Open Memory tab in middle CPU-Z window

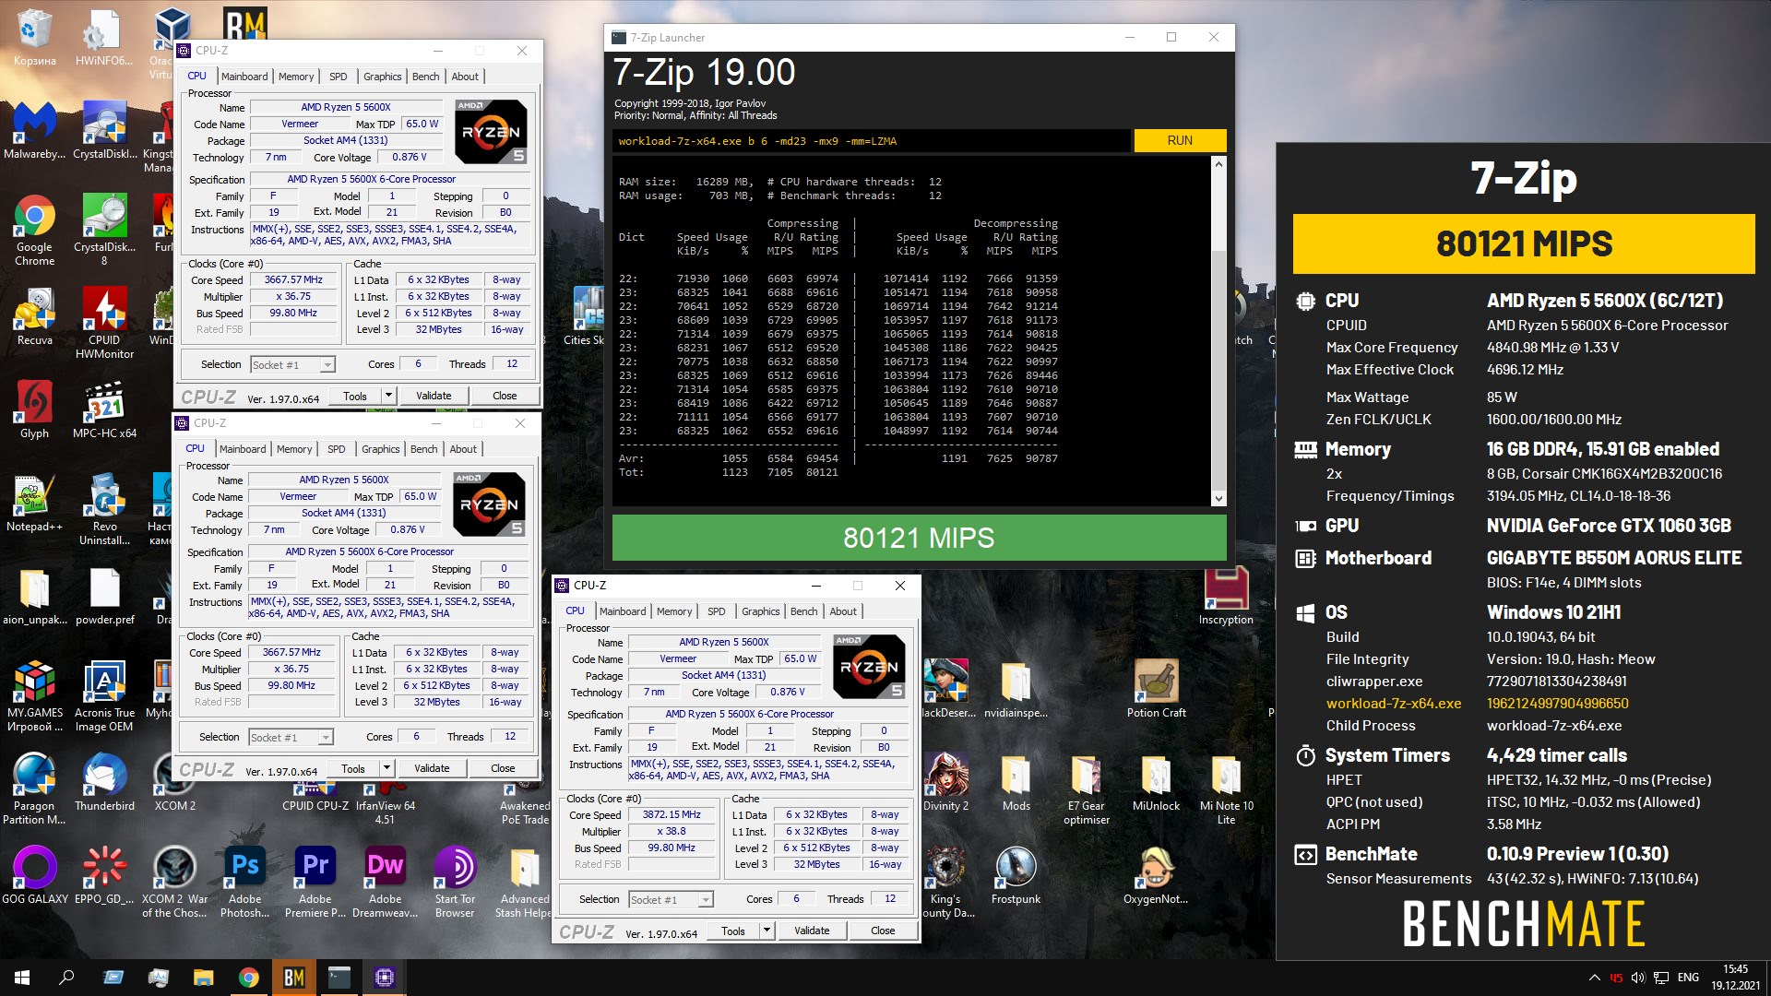294,449
